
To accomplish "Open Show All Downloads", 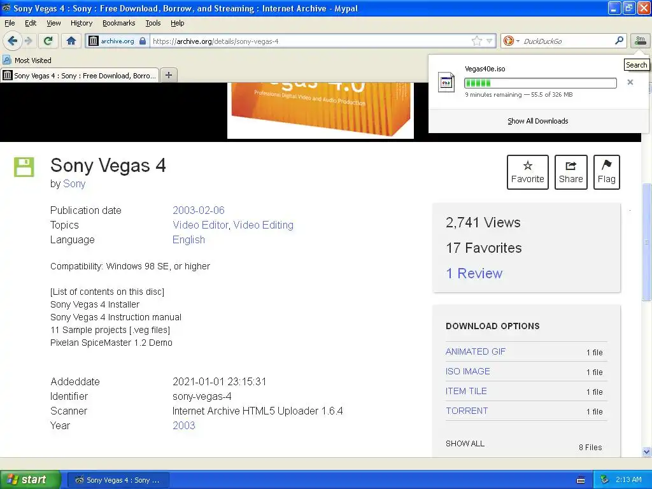I will click(537, 121).
